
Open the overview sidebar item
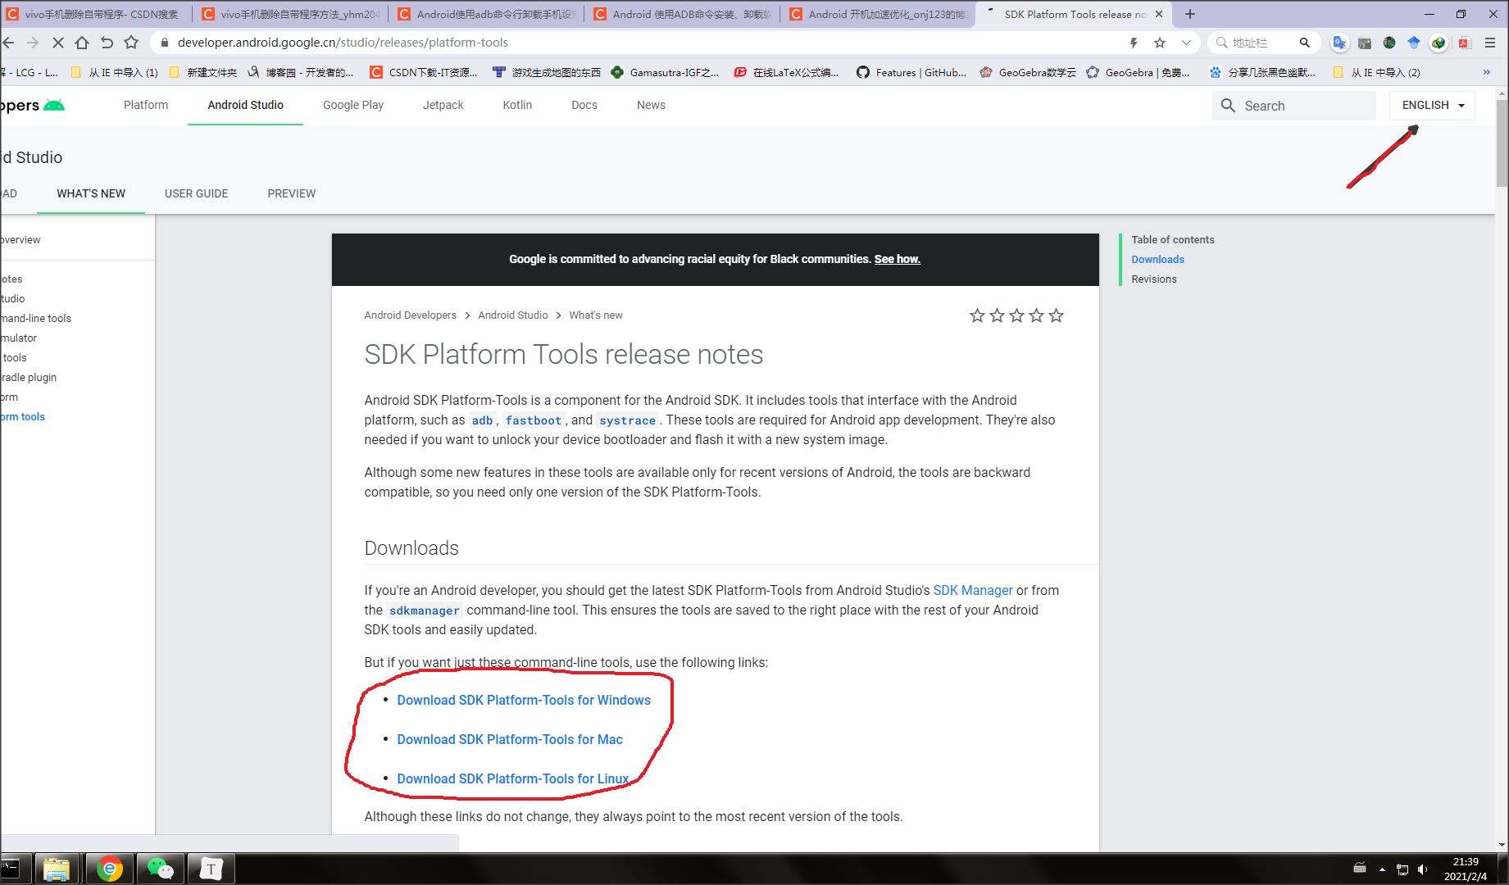coord(20,239)
